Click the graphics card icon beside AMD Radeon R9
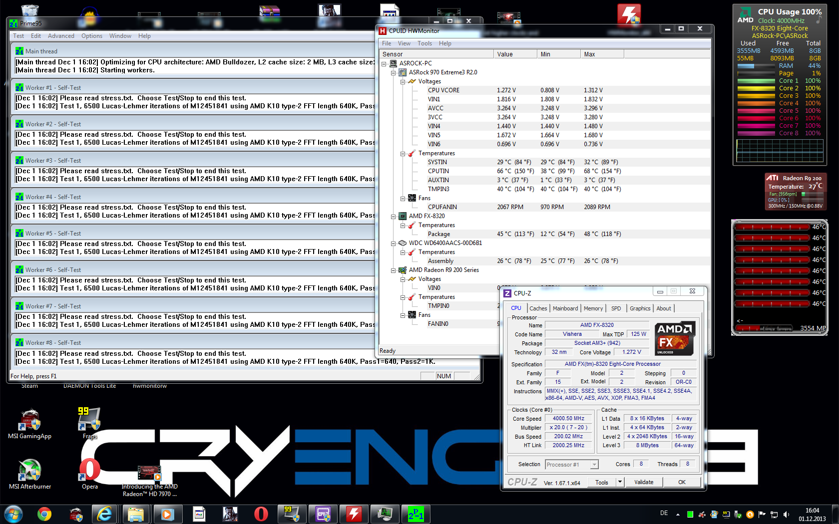839x524 pixels. tap(403, 270)
